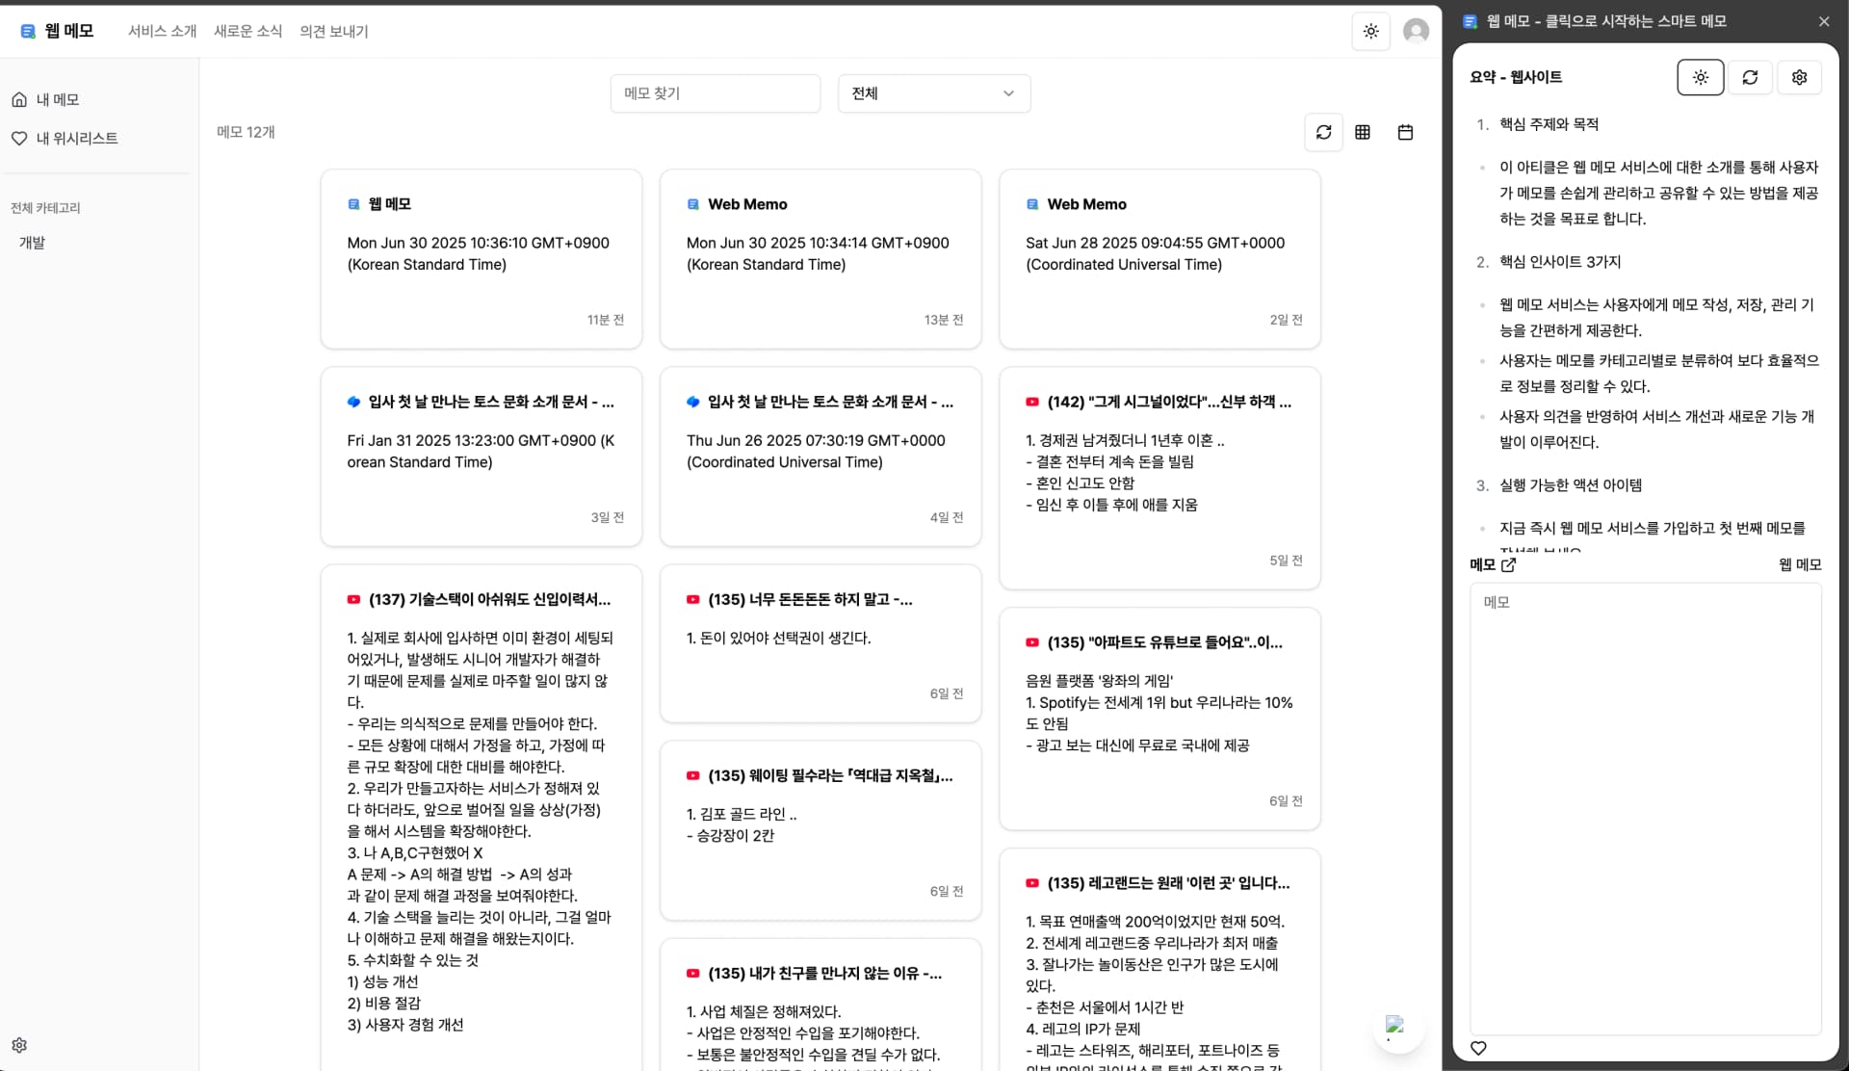The image size is (1849, 1071).
Task: Regenerate summary with panel refresh icon
Action: pos(1750,77)
